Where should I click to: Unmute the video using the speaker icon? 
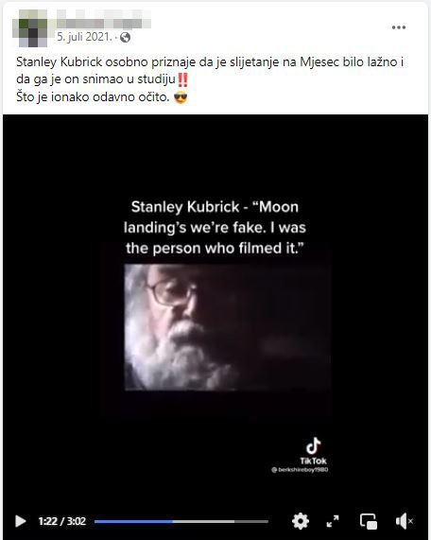pyautogui.click(x=405, y=521)
